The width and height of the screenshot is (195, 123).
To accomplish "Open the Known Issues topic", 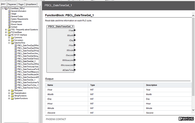I will (17, 24).
